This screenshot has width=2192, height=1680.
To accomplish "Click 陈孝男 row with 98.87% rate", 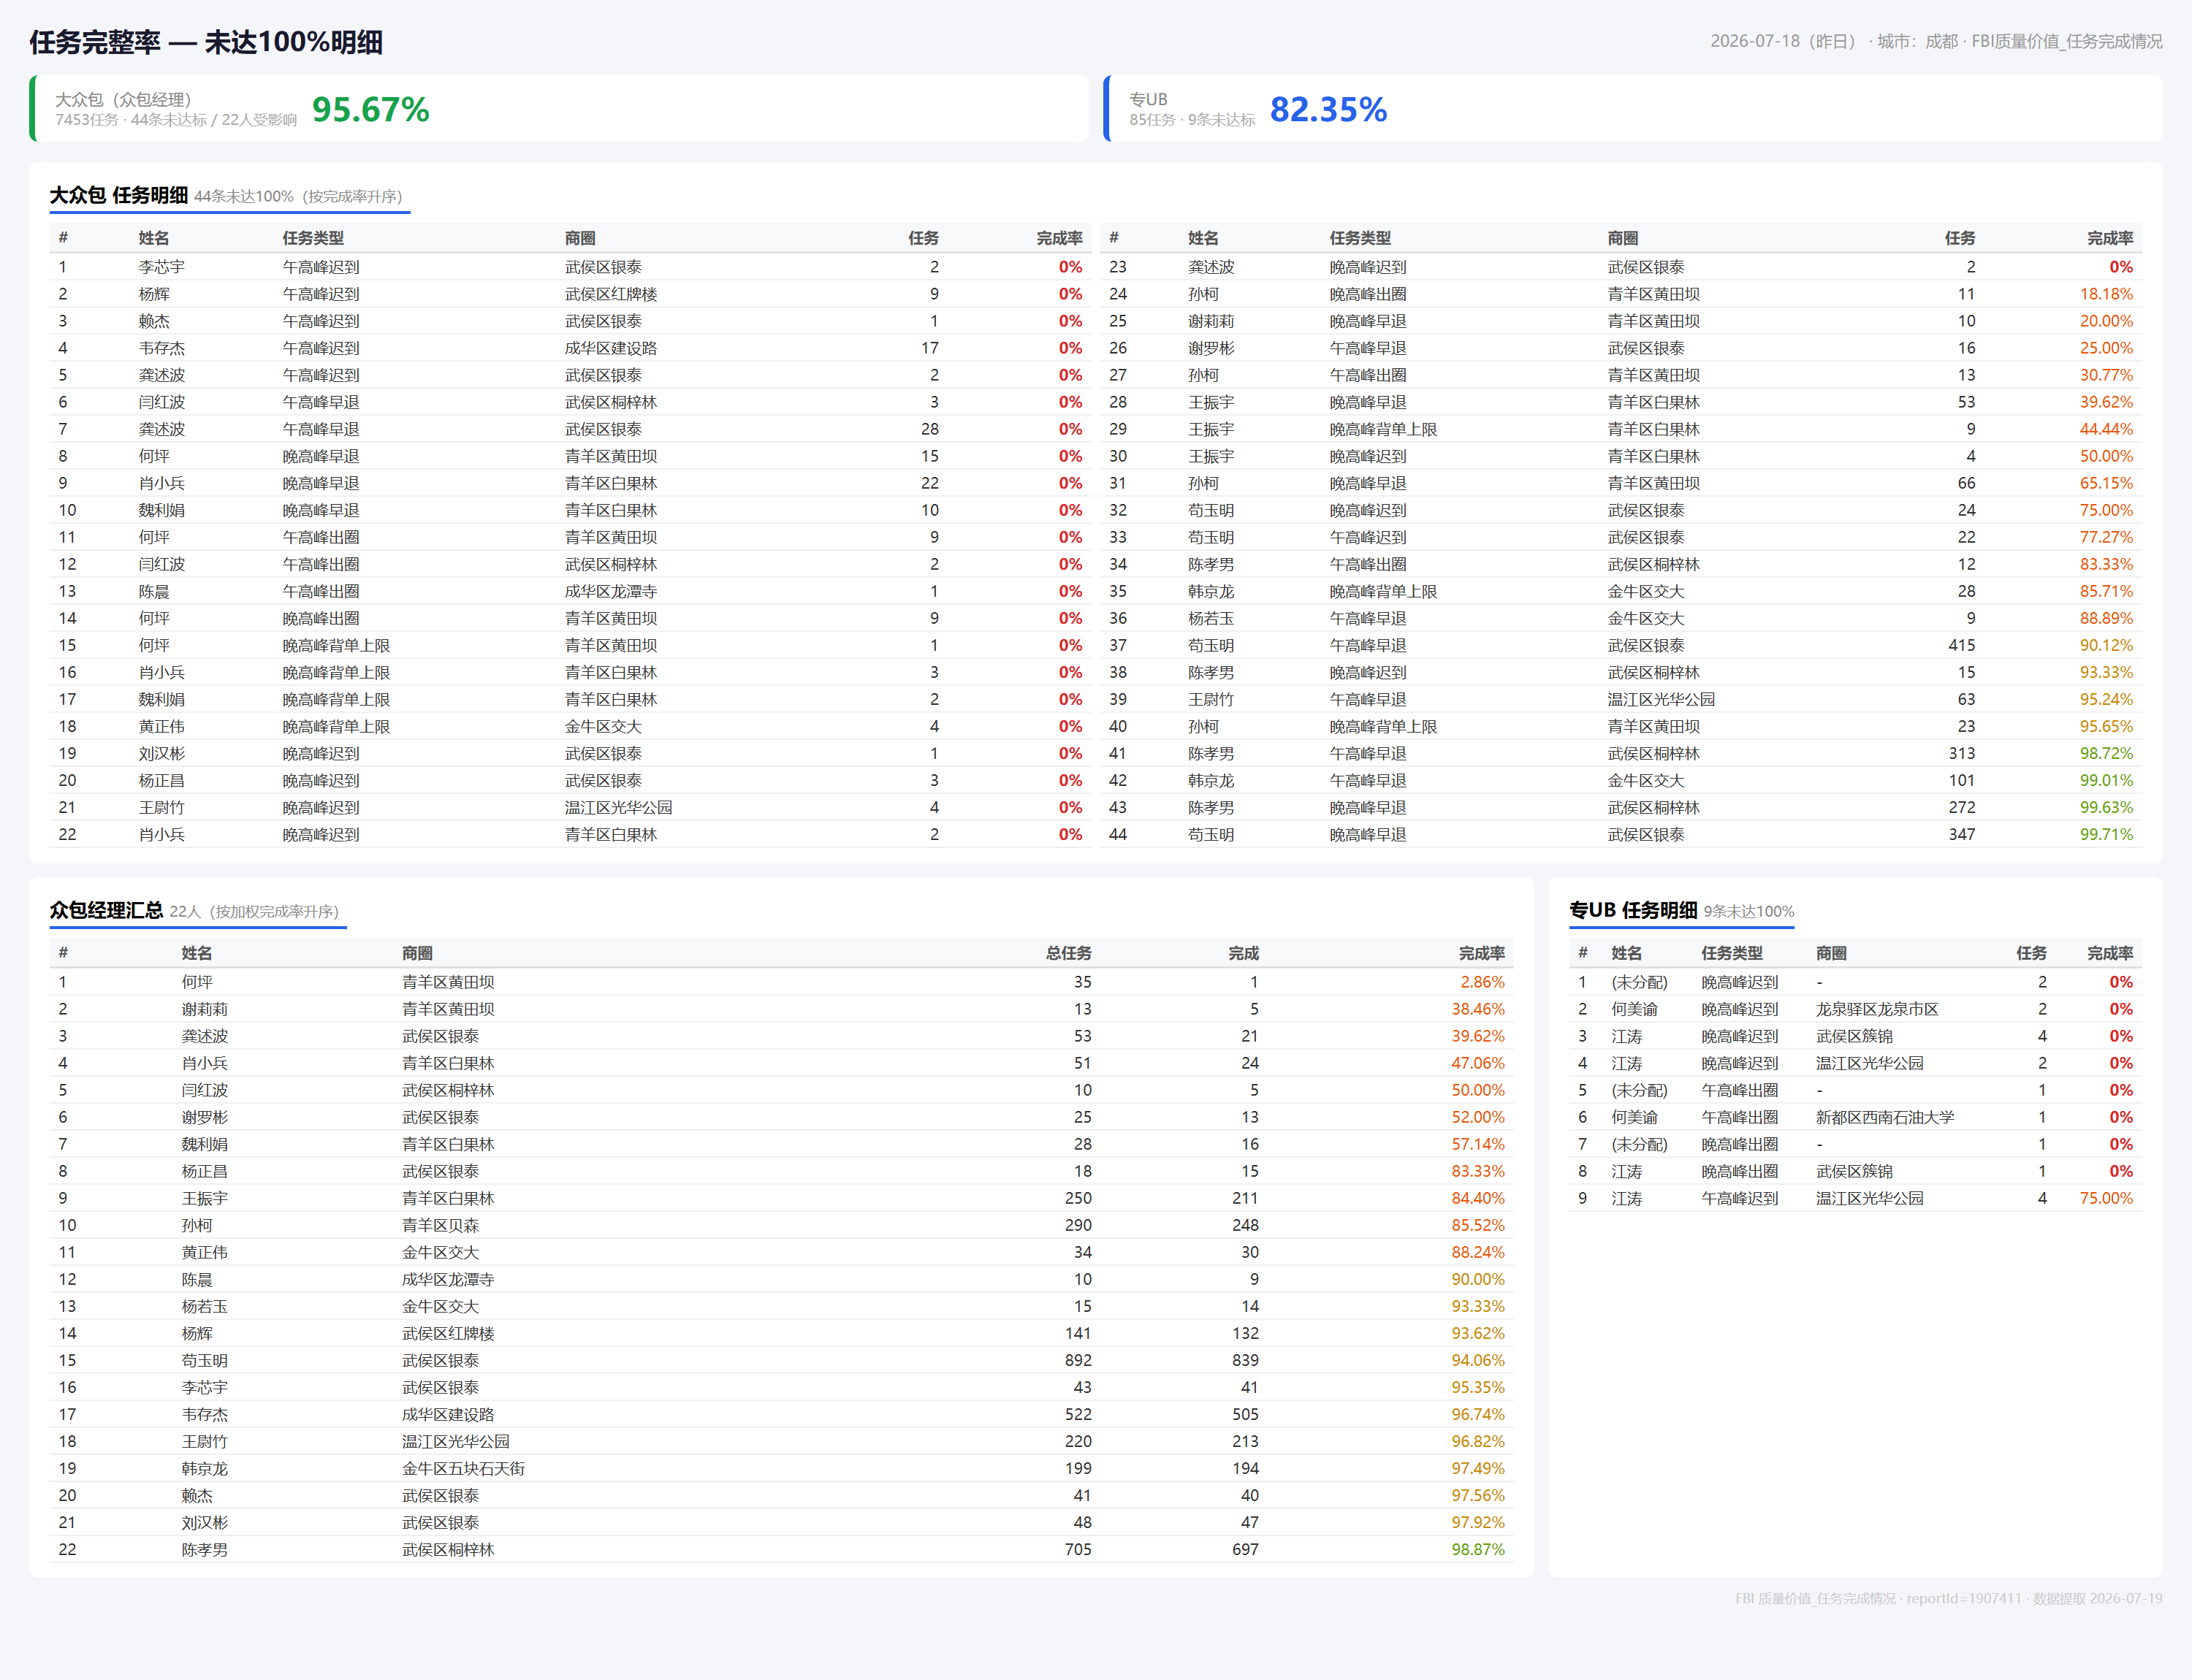I will click(781, 1549).
